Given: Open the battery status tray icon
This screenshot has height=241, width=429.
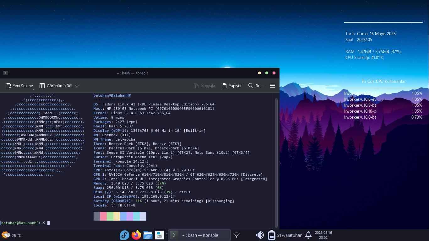Looking at the screenshot, I should pyautogui.click(x=271, y=235).
